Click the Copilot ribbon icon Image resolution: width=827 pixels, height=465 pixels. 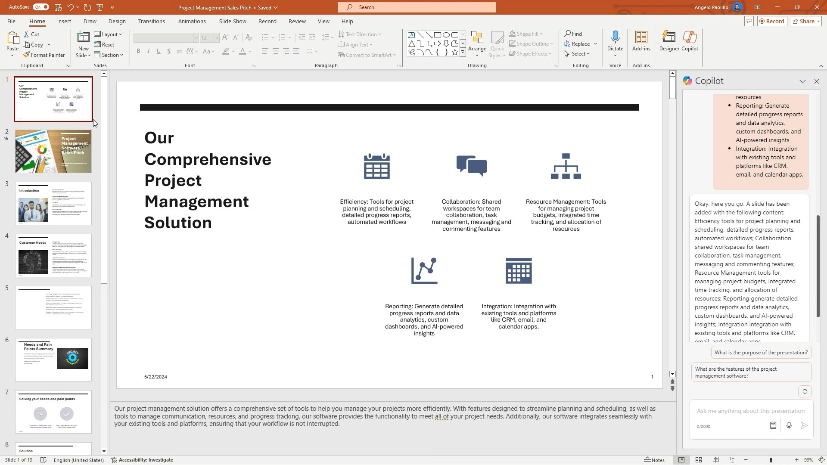pos(690,41)
